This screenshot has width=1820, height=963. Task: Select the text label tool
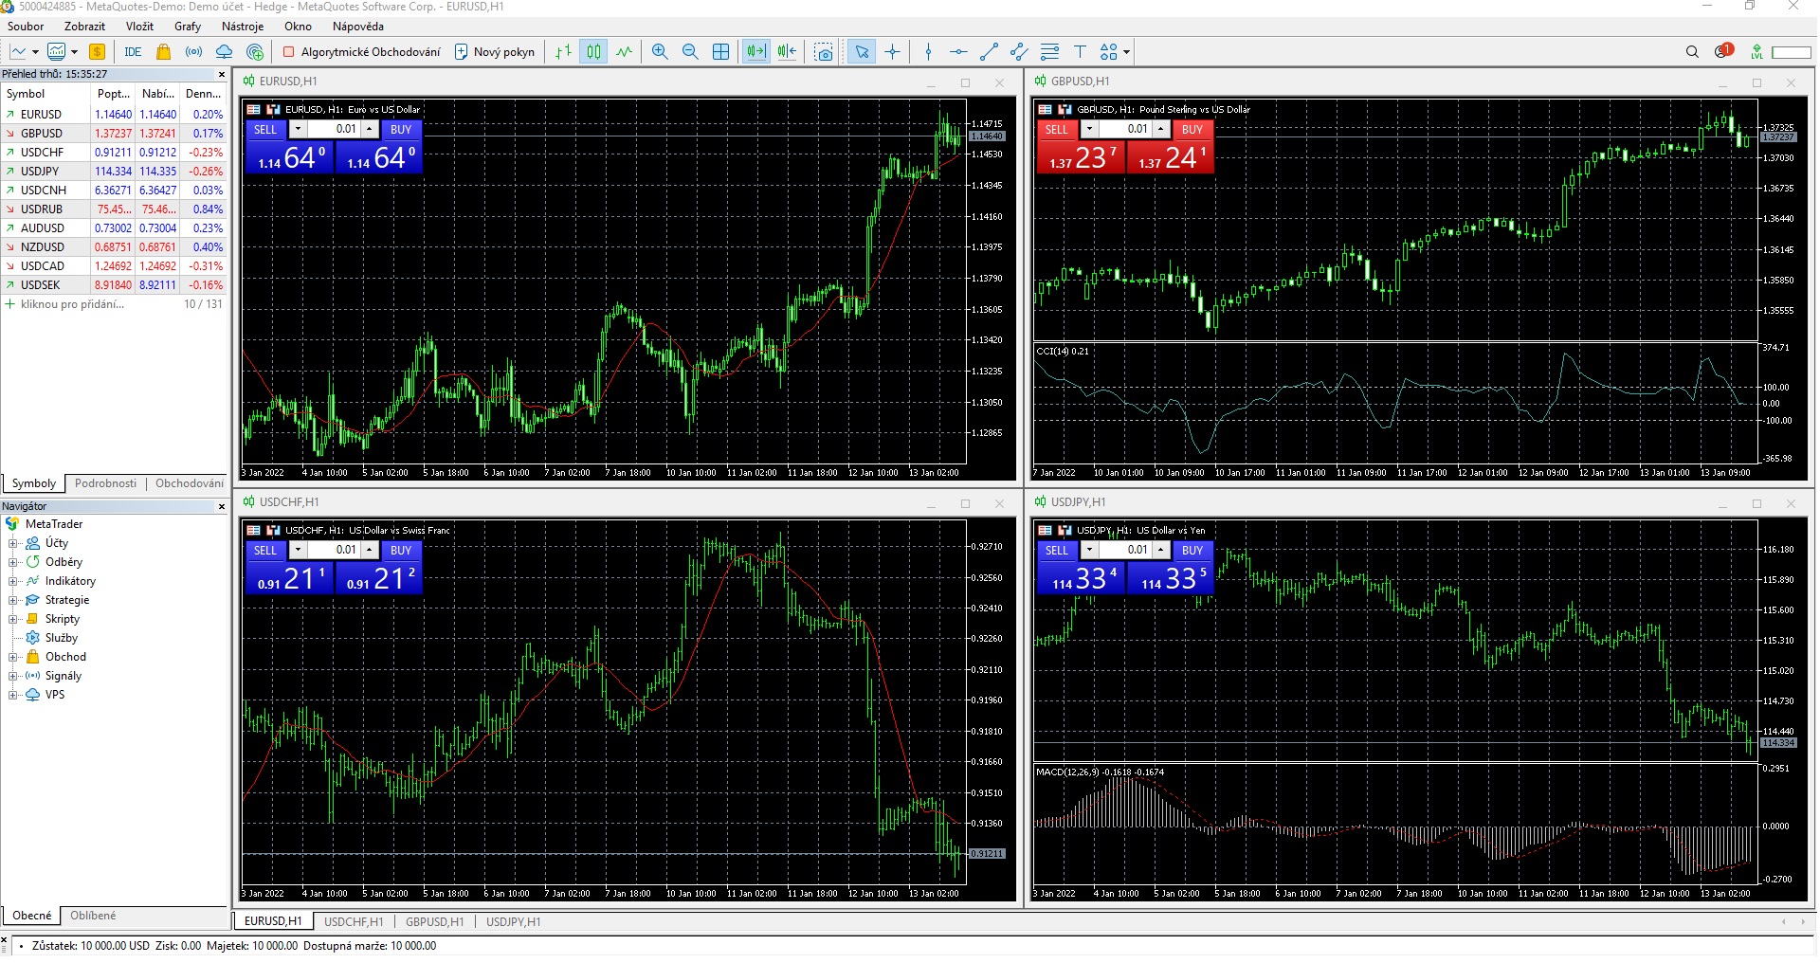click(1080, 52)
